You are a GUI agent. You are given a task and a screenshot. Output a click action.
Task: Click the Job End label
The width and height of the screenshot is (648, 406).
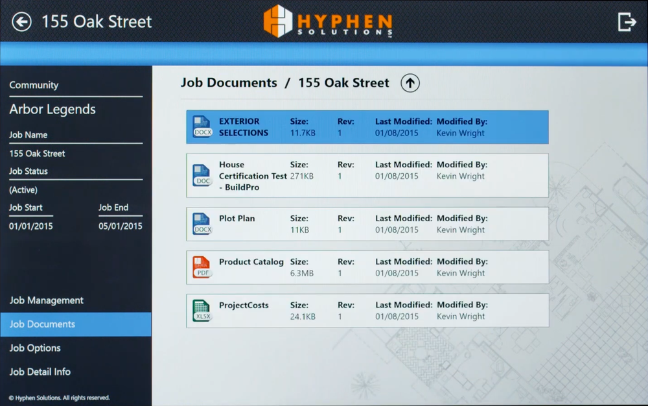[x=113, y=208]
